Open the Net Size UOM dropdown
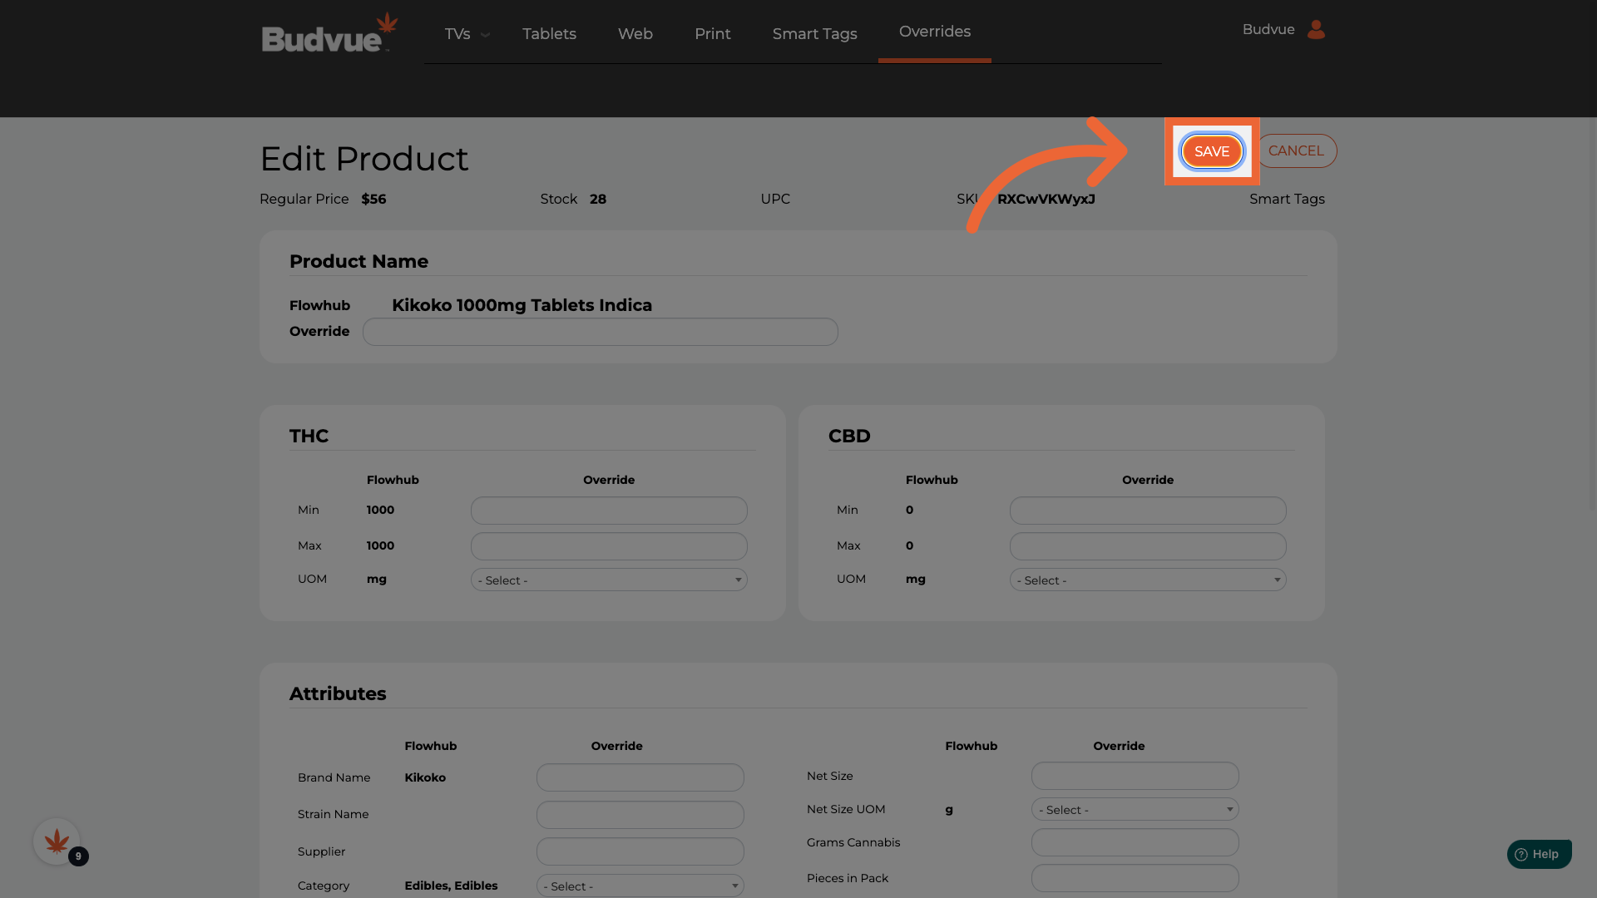Viewport: 1597px width, 898px height. click(1135, 810)
